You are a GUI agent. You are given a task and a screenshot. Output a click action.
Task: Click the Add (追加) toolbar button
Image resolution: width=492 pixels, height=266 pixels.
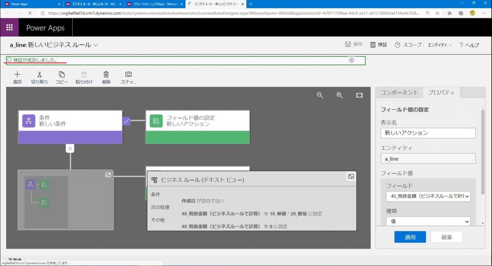17,77
